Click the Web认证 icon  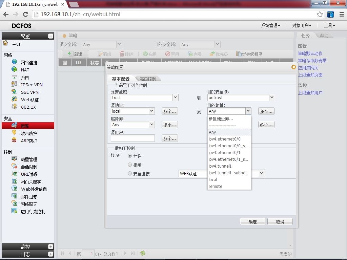coord(14,99)
